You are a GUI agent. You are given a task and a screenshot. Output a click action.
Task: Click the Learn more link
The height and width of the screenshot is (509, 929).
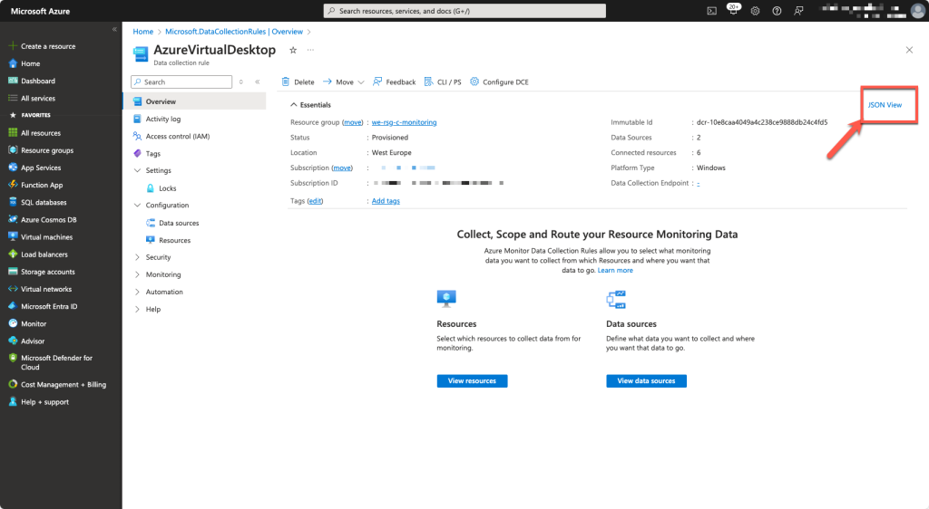[615, 270]
